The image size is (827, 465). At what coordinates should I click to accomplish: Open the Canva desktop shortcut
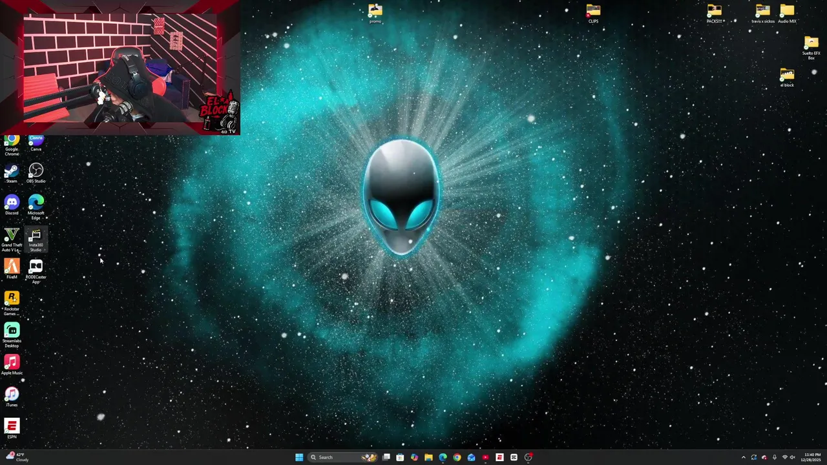click(x=36, y=143)
